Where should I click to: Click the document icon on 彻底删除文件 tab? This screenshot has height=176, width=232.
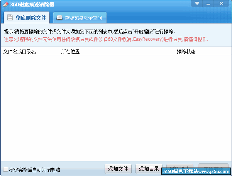coord(10,18)
